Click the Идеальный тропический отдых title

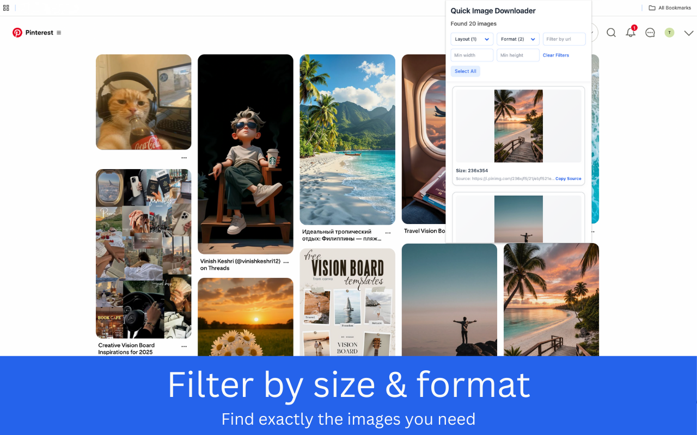341,235
